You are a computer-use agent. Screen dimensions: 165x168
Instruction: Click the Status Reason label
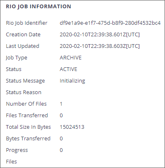(24, 92)
